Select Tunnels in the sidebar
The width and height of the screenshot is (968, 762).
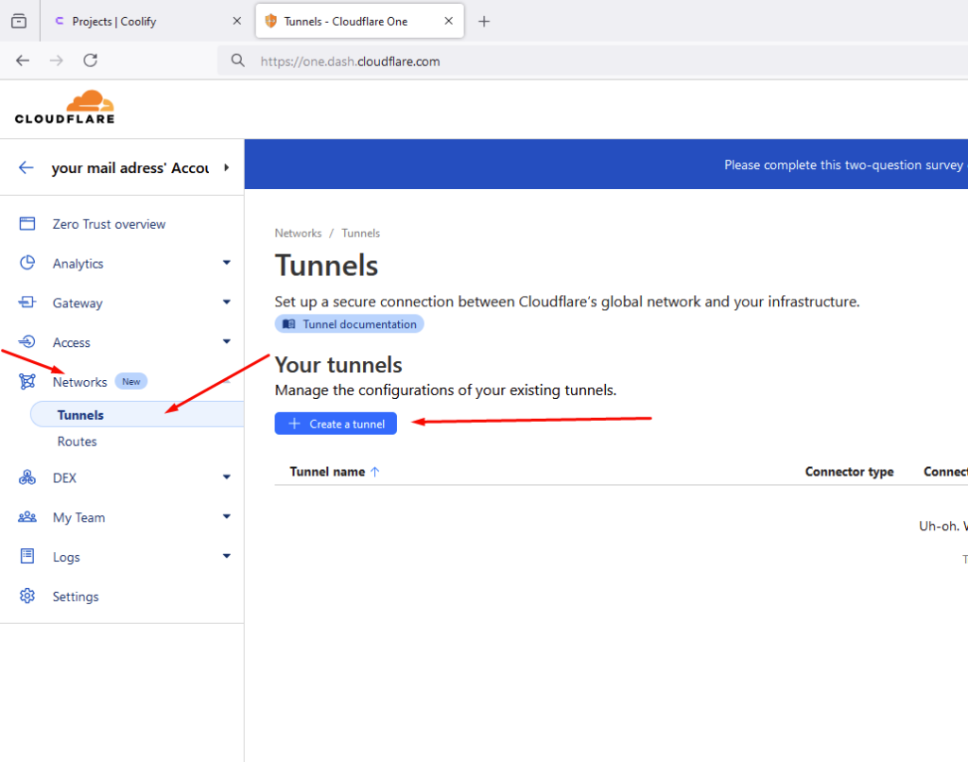click(x=137, y=414)
